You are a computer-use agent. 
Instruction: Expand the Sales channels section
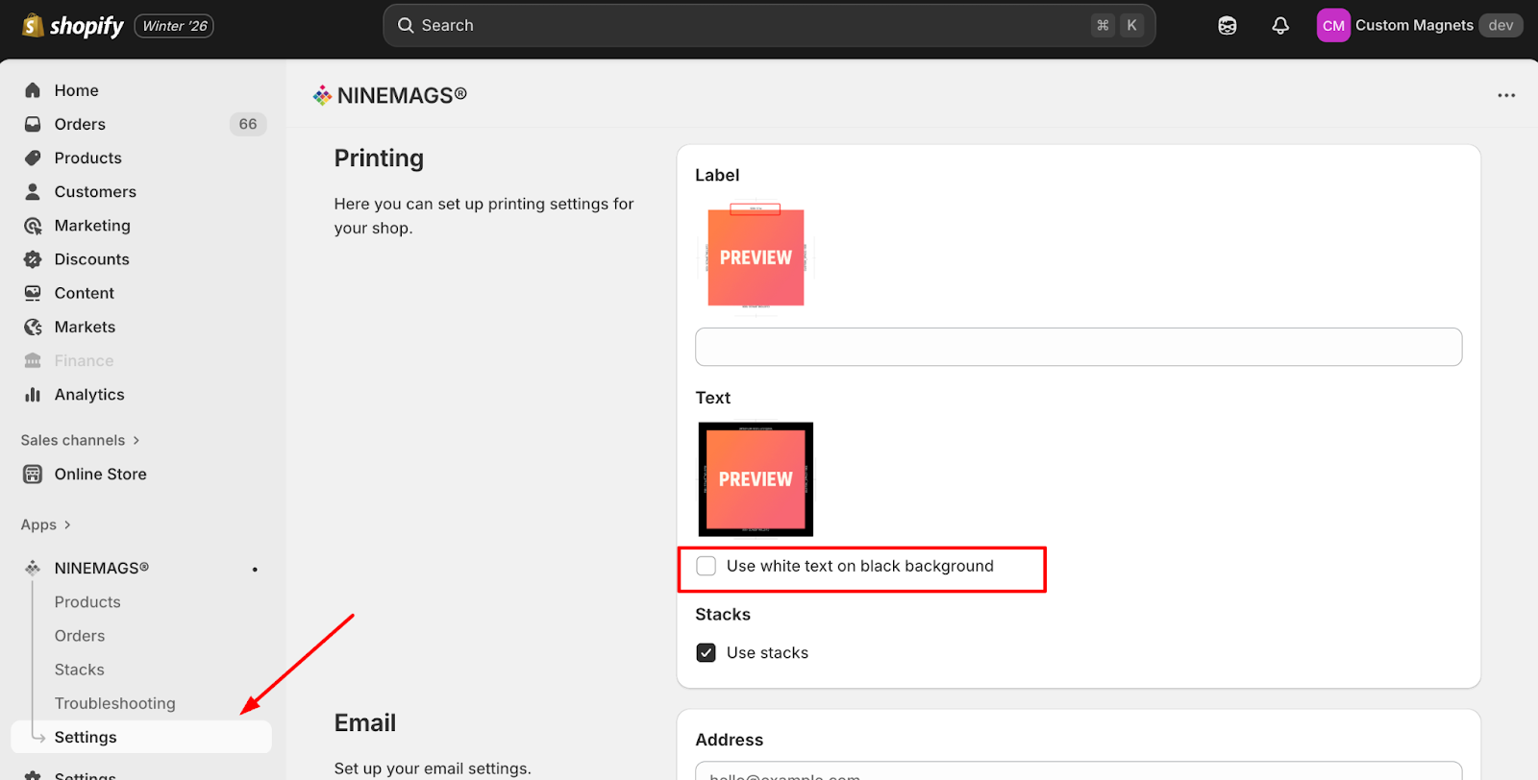coord(81,440)
